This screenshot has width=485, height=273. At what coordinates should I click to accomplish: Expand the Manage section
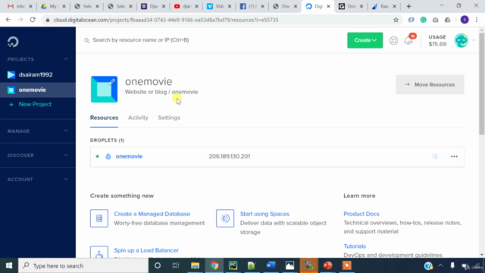point(38,131)
